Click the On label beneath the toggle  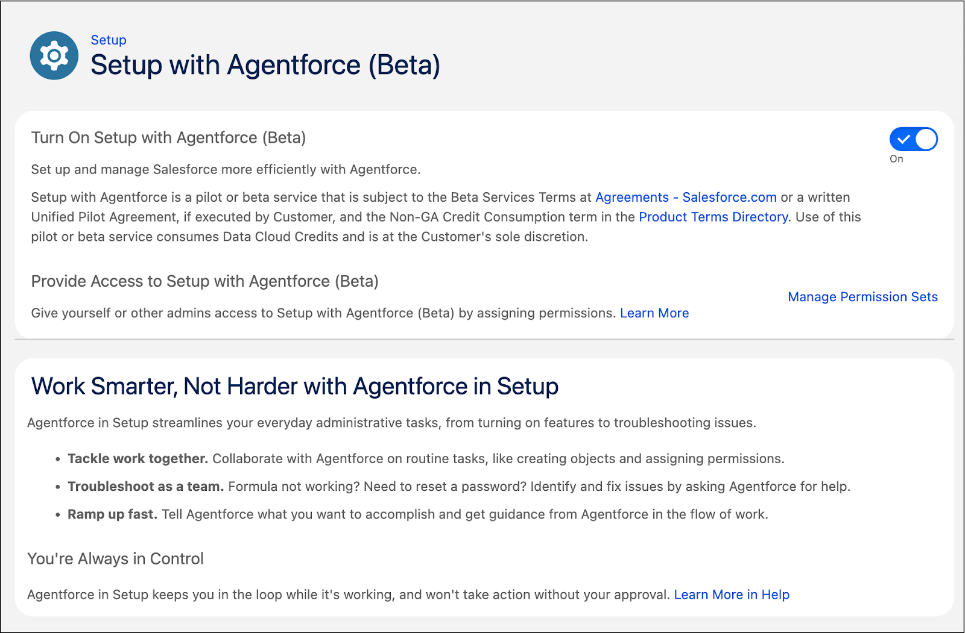click(896, 159)
